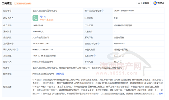Select the former names row text
Viewport: 169px width, 100px height.
(77, 68)
